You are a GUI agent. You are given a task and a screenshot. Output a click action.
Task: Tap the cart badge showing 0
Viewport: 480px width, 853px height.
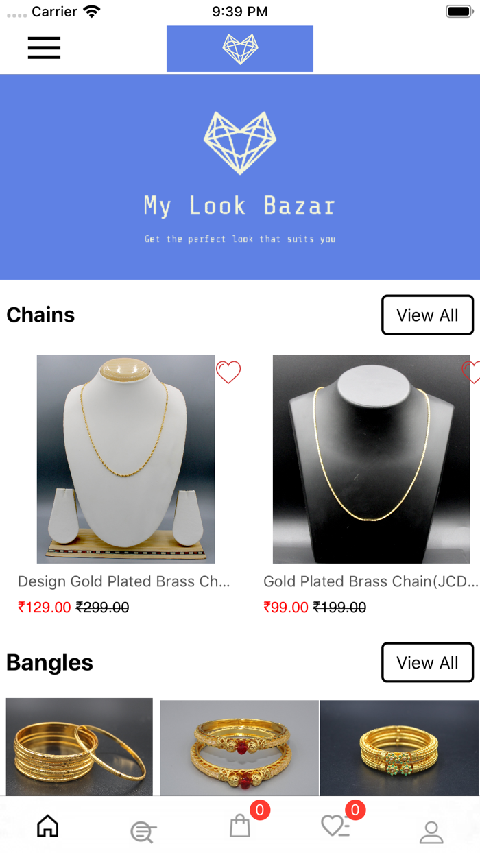tap(259, 810)
